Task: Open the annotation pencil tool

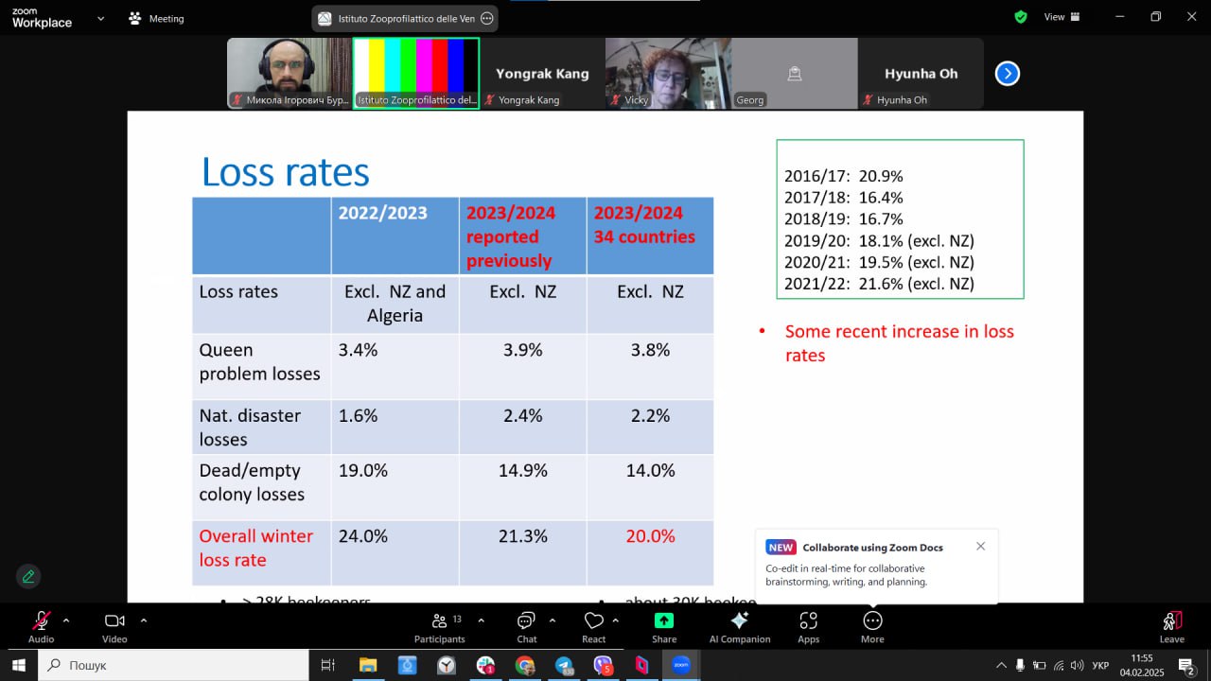Action: pos(28,576)
